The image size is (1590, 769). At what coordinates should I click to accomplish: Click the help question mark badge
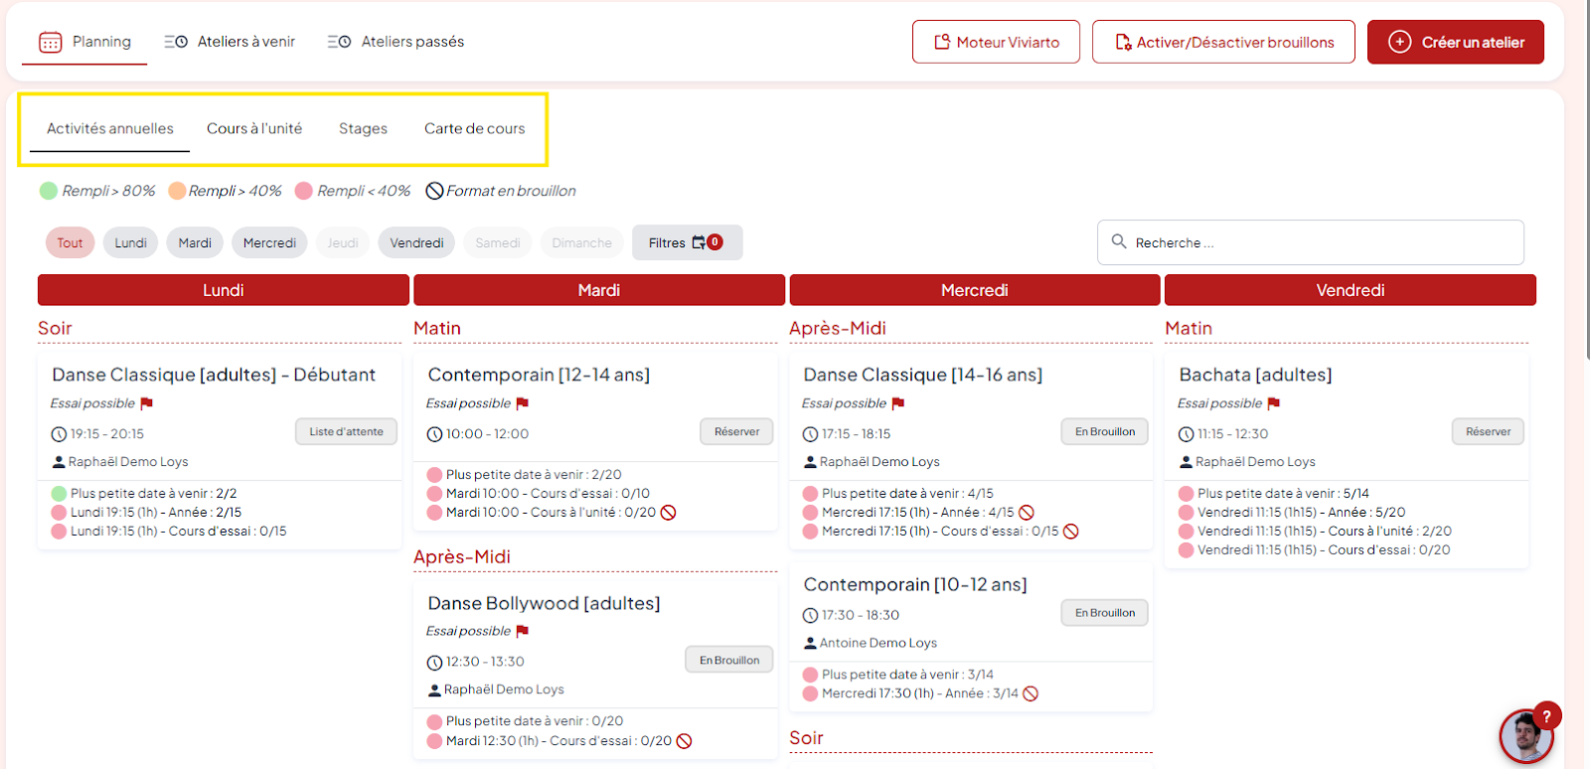click(1546, 715)
